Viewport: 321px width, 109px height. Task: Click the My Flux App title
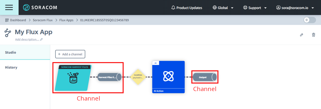[34, 32]
